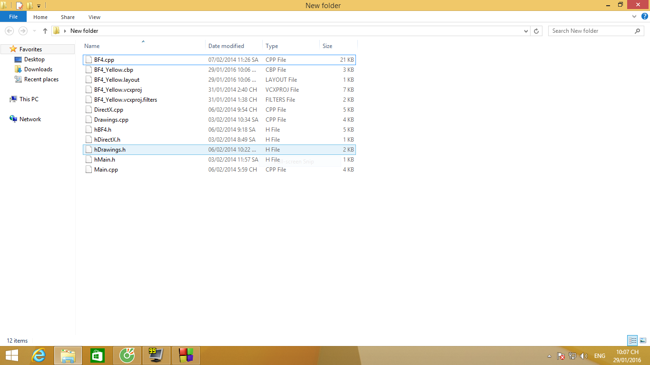Click the Up one level arrow
Image resolution: width=650 pixels, height=365 pixels.
pos(45,31)
